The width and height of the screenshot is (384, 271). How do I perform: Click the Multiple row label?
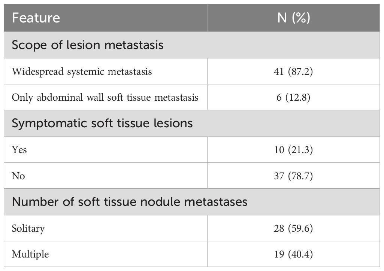click(30, 254)
